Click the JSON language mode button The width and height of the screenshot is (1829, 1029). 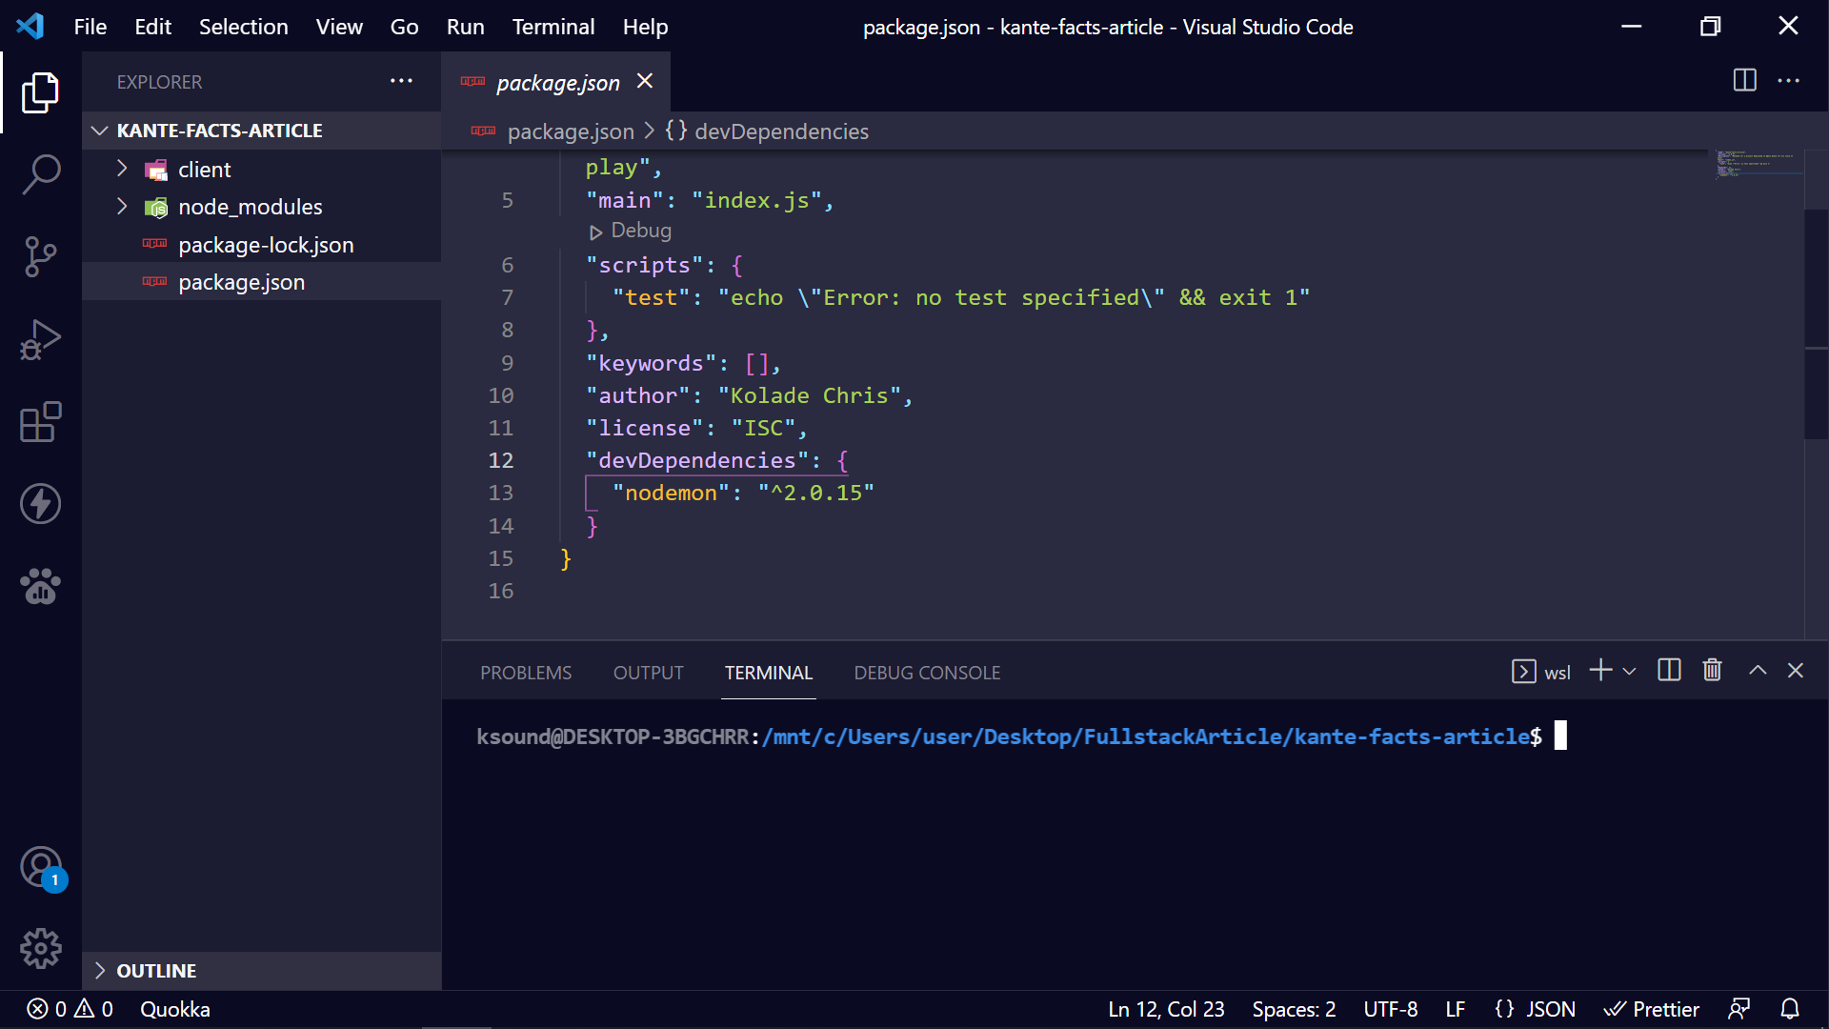(x=1536, y=1009)
